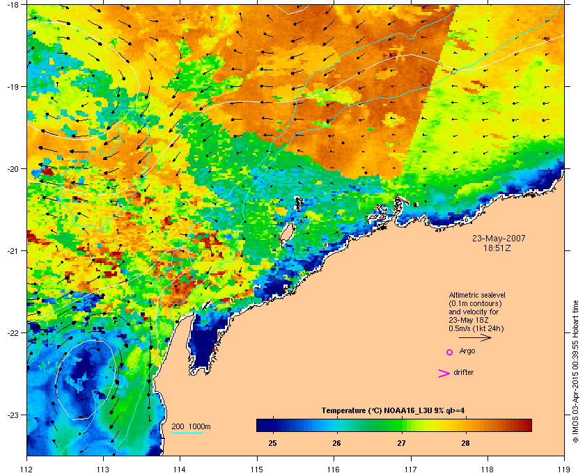Click the vertical IMOS copyright text
Image resolution: width=585 pixels, height=473 pixels.
(x=575, y=371)
